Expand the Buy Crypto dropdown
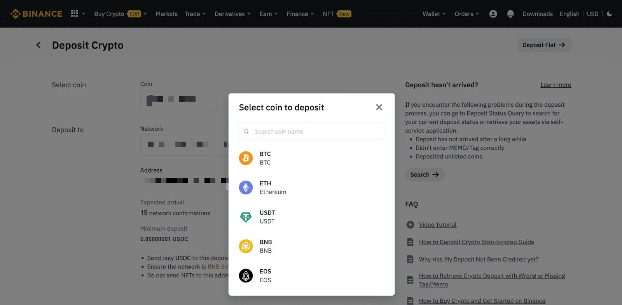The image size is (622, 305). click(121, 14)
